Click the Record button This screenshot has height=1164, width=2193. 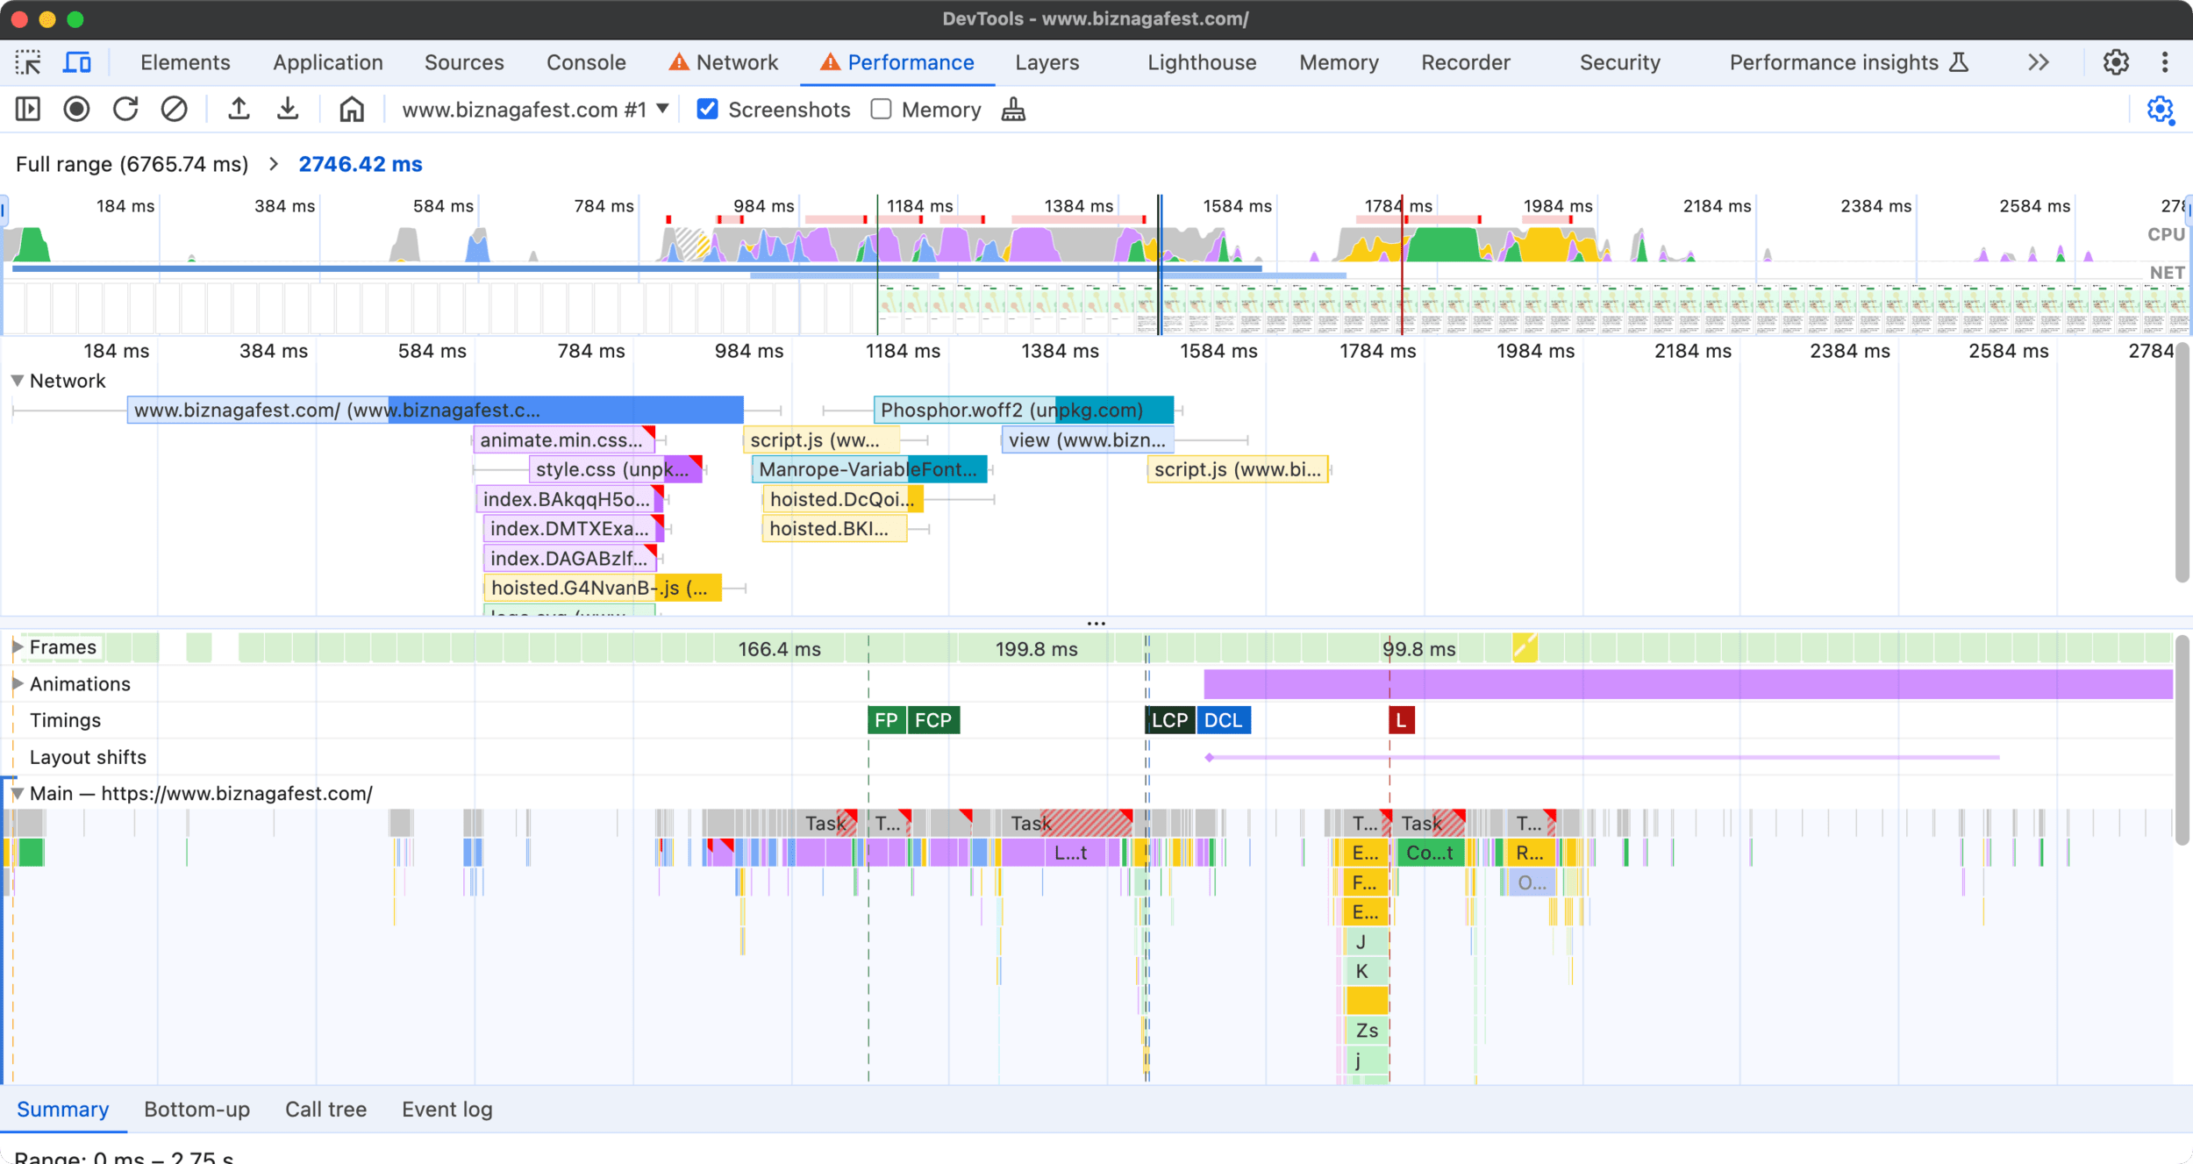tap(76, 110)
